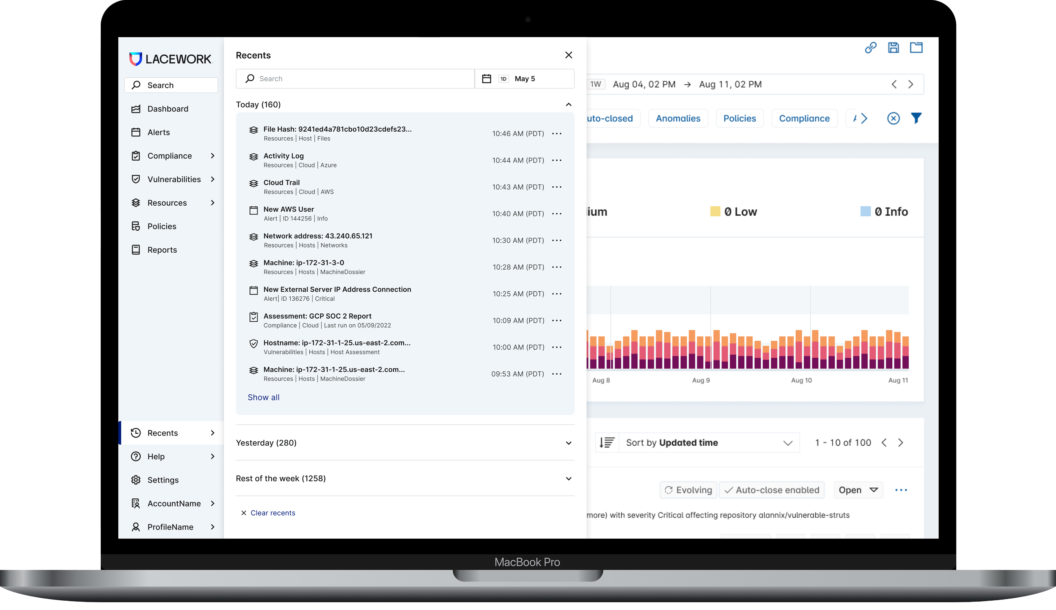The height and width of the screenshot is (610, 1056).
Task: Expand the Help submenu chevron
Action: 213,457
